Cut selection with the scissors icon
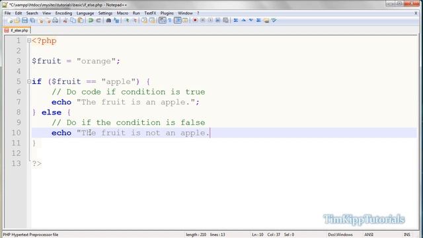Screen dimensions: 423x238 [x=65, y=20]
